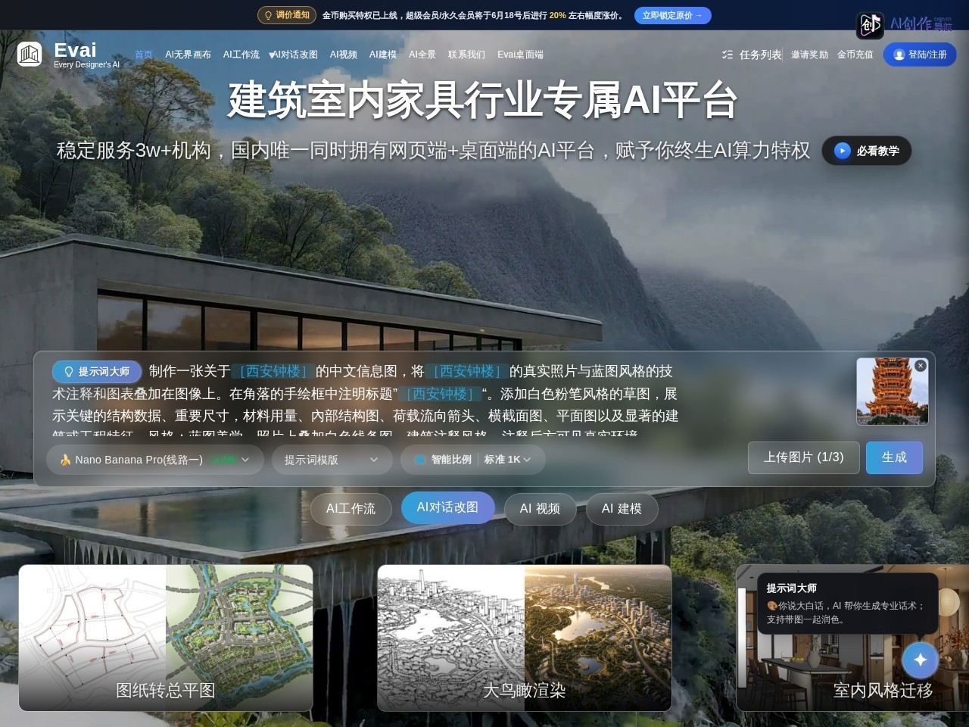Click the blue play icon beside 必看教学
This screenshot has width=969, height=727.
[x=843, y=151]
